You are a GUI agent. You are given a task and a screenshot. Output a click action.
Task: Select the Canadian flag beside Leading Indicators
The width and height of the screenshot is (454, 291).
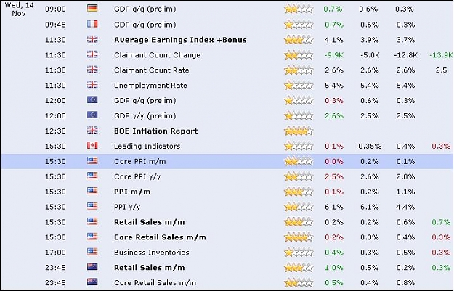click(92, 145)
